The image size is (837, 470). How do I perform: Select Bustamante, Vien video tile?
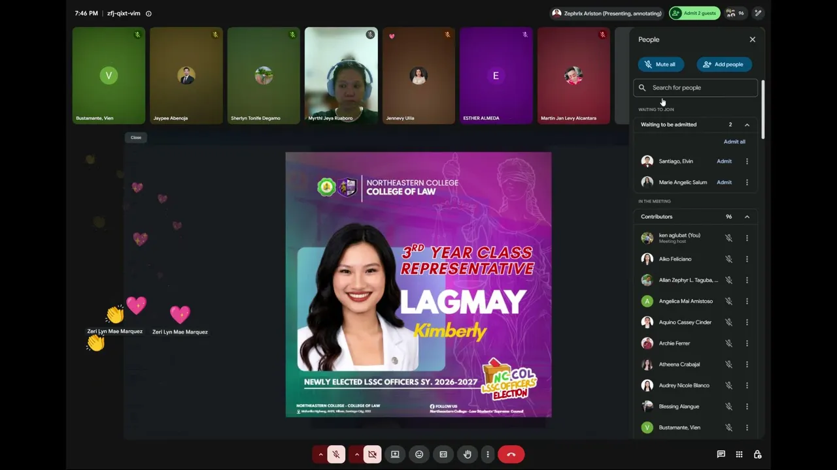point(109,75)
